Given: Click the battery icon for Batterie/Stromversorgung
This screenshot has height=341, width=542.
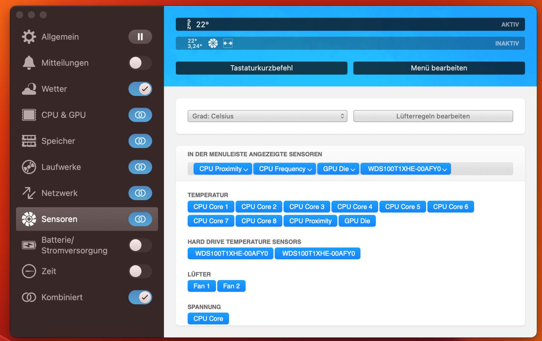Looking at the screenshot, I should coord(29,245).
